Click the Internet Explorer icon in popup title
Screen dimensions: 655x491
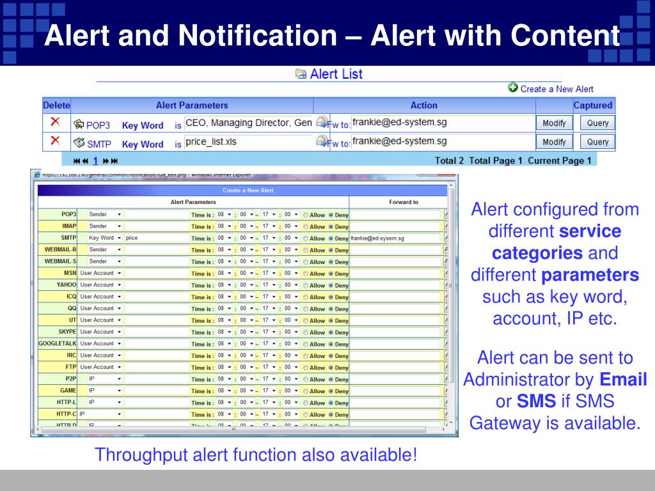[x=36, y=175]
